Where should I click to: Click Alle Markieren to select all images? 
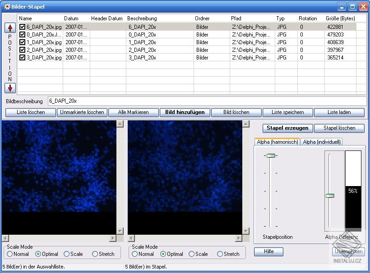click(133, 112)
